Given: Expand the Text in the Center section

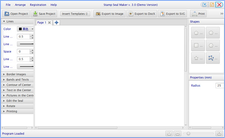Looking at the screenshot, I should (17, 90).
